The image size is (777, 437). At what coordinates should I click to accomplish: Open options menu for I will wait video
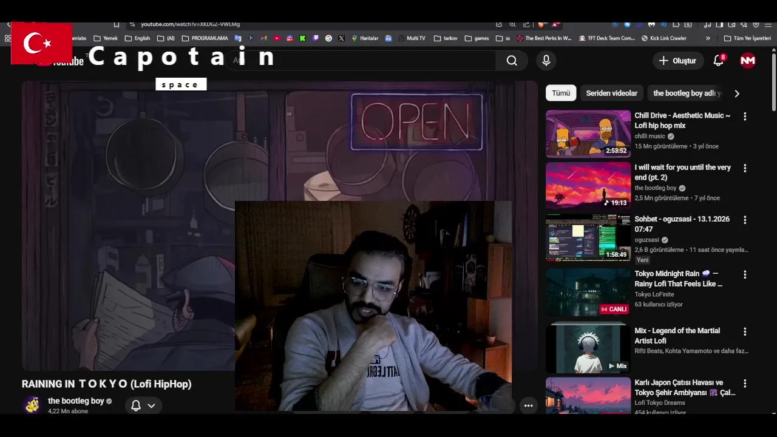point(745,168)
